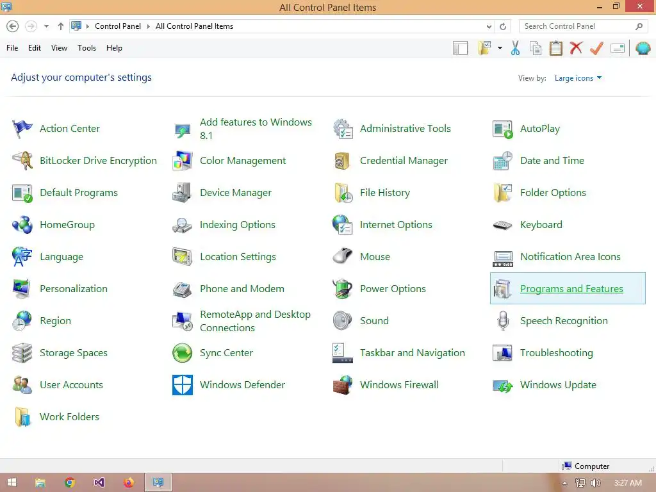Open the Help menu
This screenshot has width=656, height=492.
pyautogui.click(x=114, y=48)
